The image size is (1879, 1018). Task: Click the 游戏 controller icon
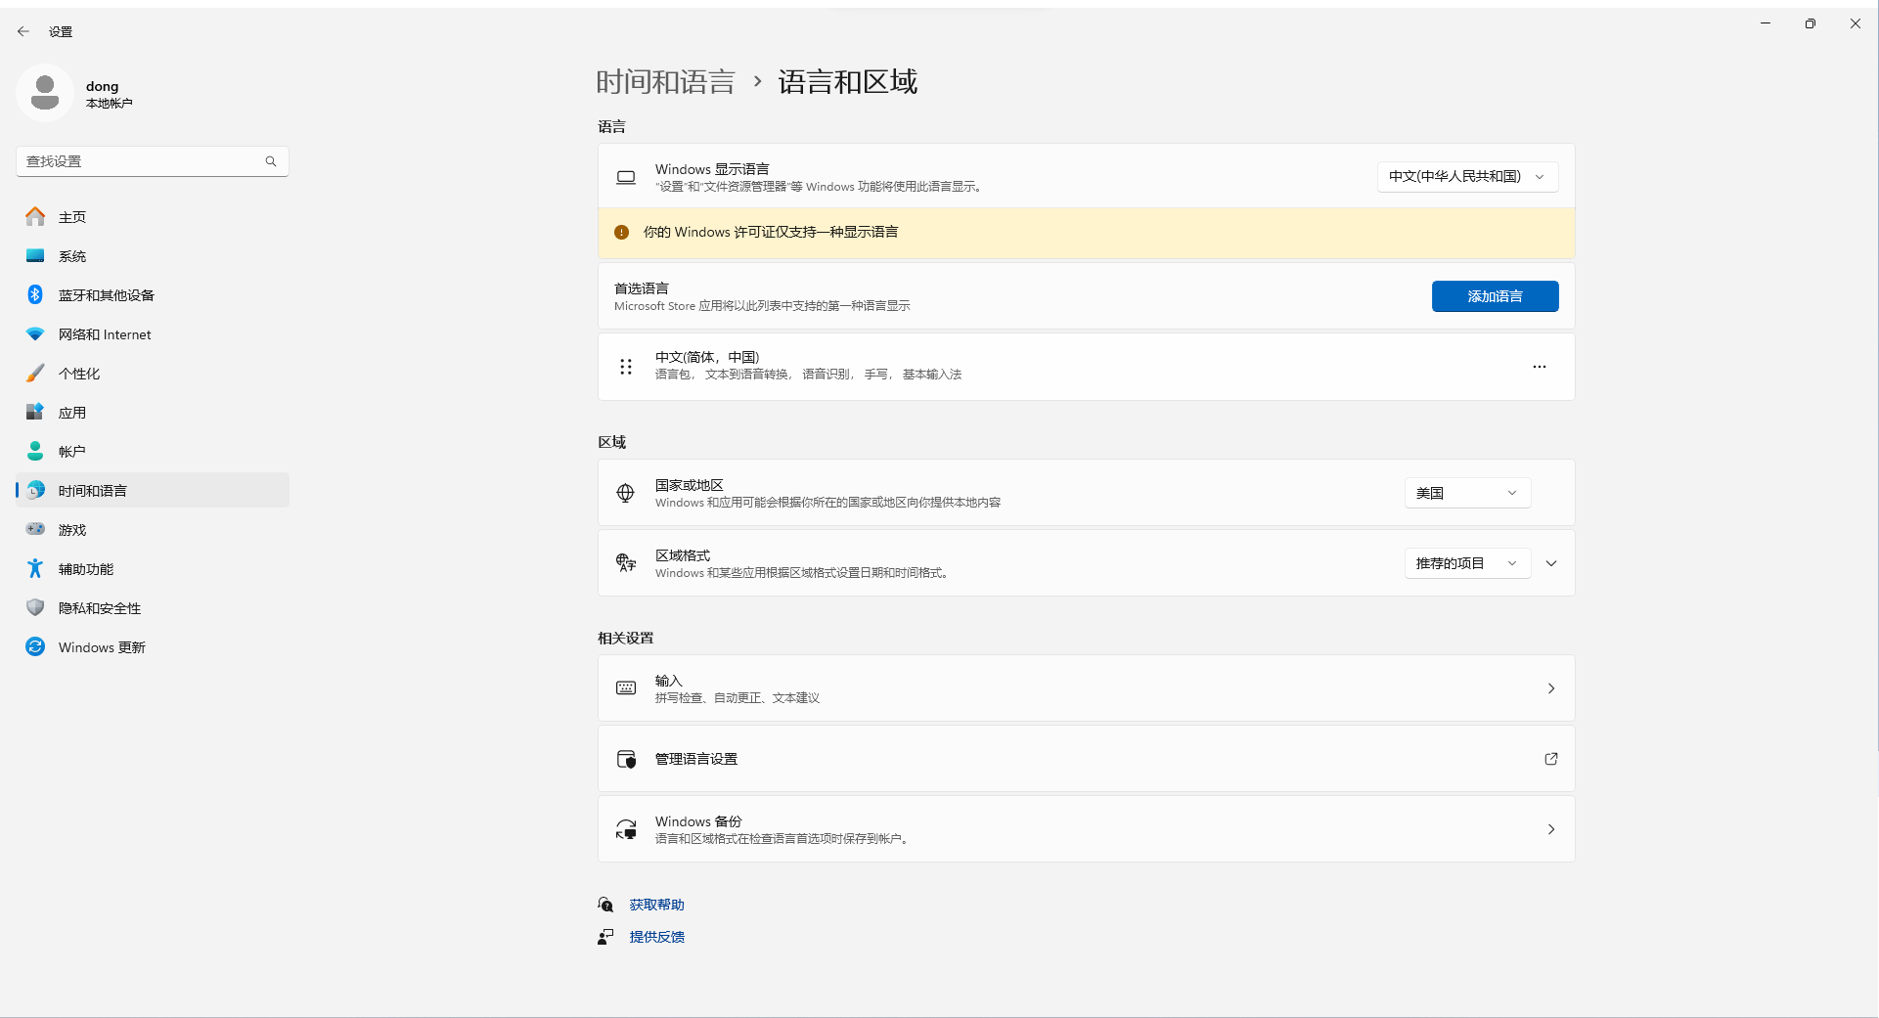point(35,529)
